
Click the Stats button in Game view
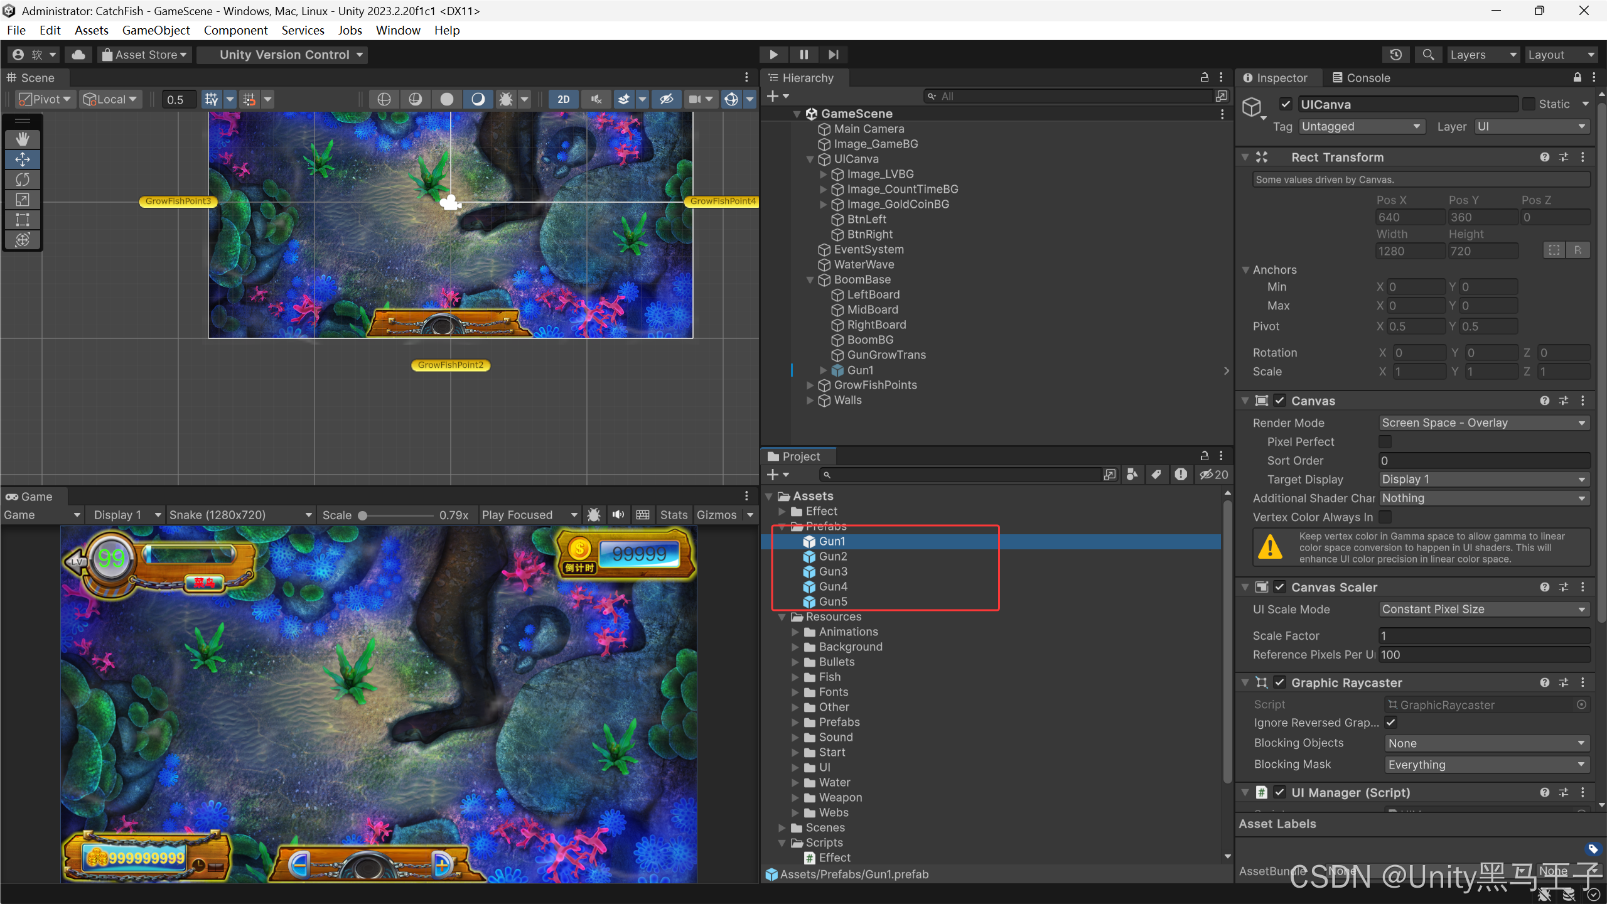pos(674,515)
